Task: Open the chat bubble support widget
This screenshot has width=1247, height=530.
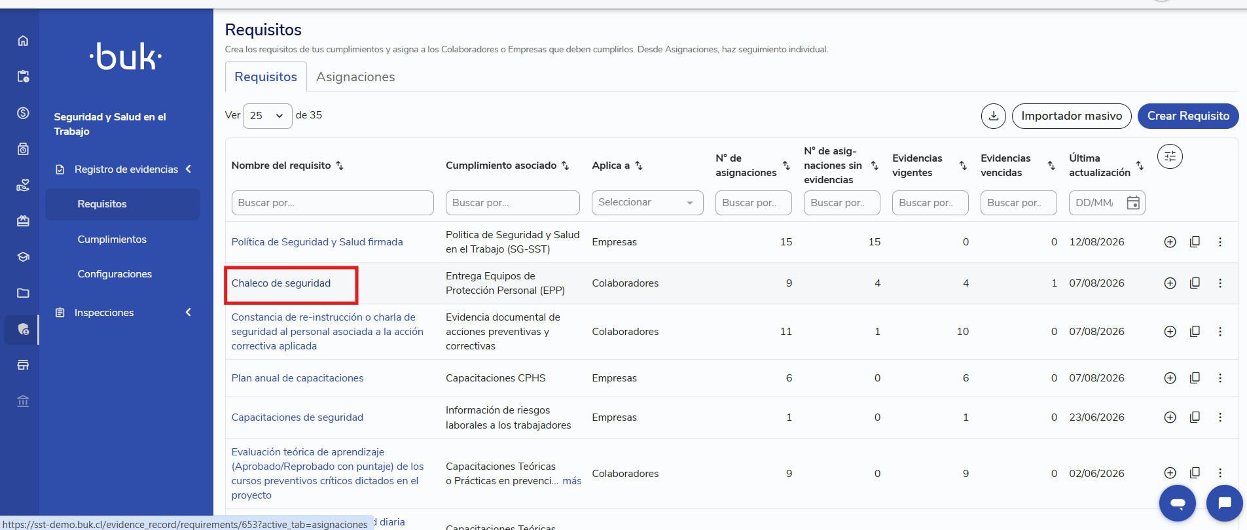Action: point(1224,503)
